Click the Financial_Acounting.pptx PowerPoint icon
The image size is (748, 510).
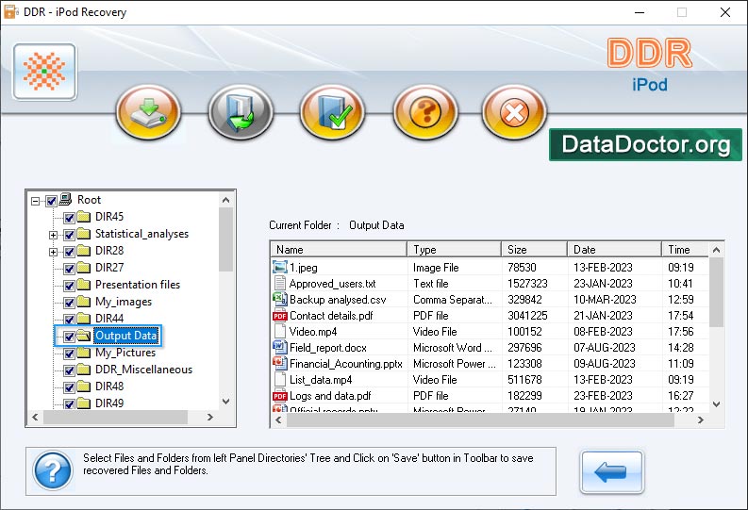[279, 363]
